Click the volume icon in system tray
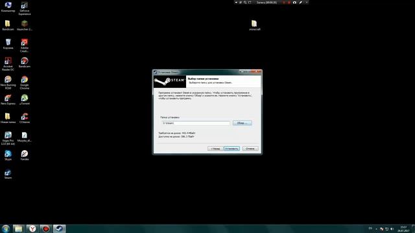Screen dimensions: 415x233 coord(392,228)
